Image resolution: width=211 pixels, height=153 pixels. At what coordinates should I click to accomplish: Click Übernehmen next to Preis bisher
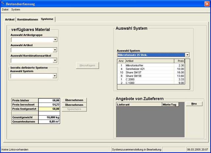pyautogui.click(x=74, y=100)
